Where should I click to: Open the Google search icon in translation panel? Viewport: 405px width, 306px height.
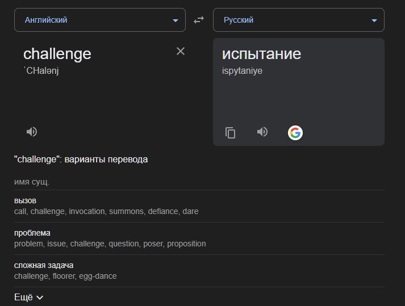point(295,133)
